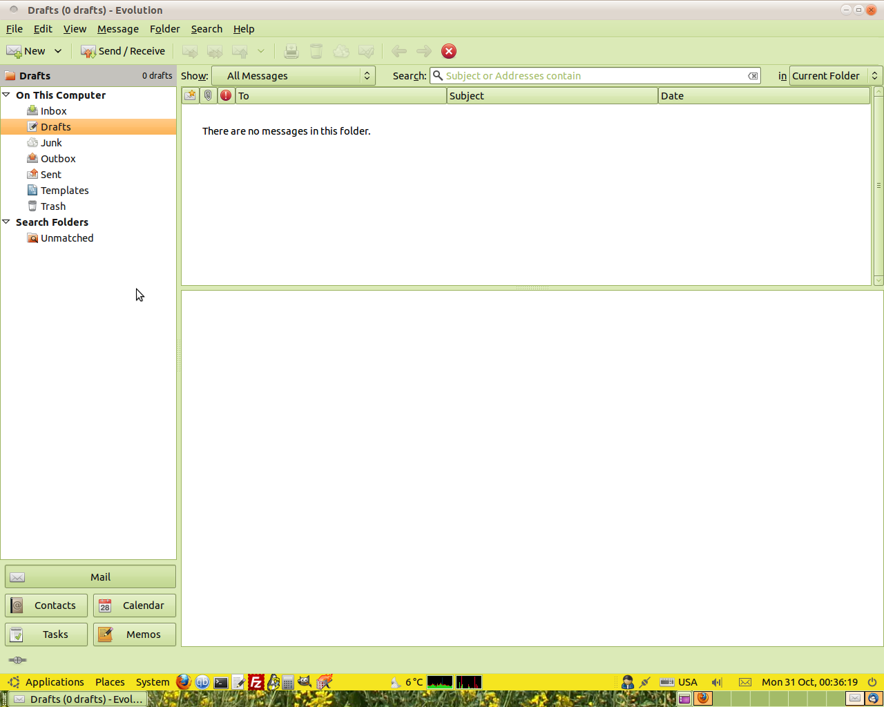Switch to the Calendar view
Screen dimensions: 884x707
[135, 606]
